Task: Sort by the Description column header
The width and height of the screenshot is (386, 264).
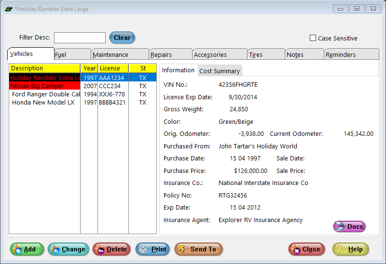Action: 44,68
